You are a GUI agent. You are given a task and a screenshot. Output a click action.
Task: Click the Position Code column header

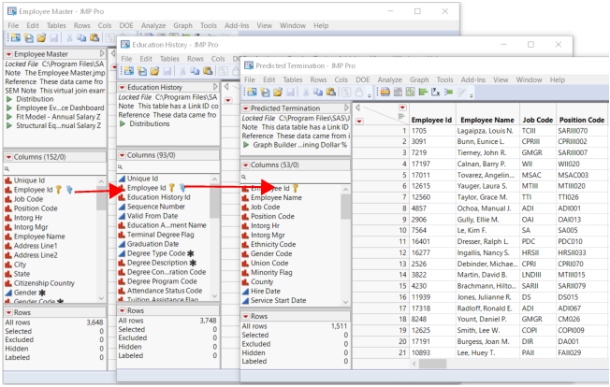581,120
